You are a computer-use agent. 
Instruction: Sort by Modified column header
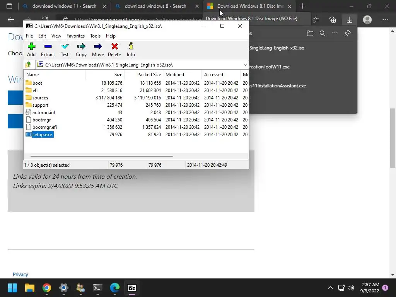(x=183, y=75)
